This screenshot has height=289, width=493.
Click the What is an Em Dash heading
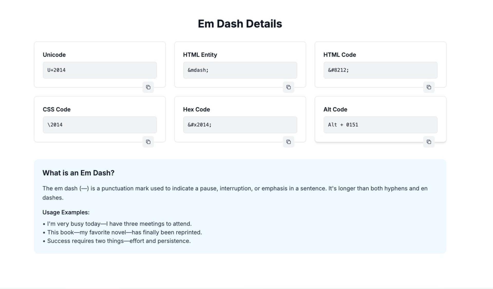pos(78,173)
